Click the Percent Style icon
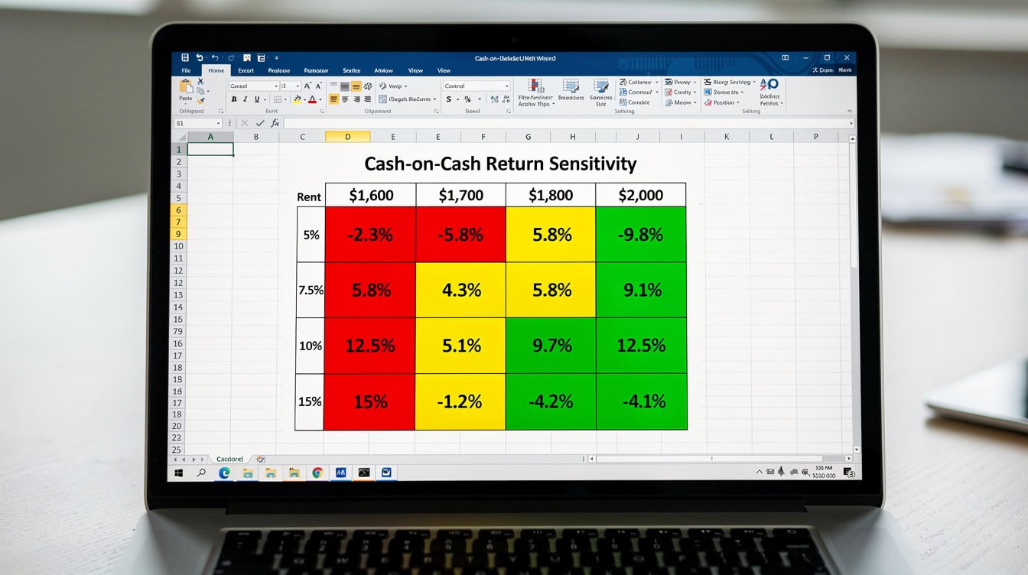The image size is (1028, 575). tap(467, 99)
